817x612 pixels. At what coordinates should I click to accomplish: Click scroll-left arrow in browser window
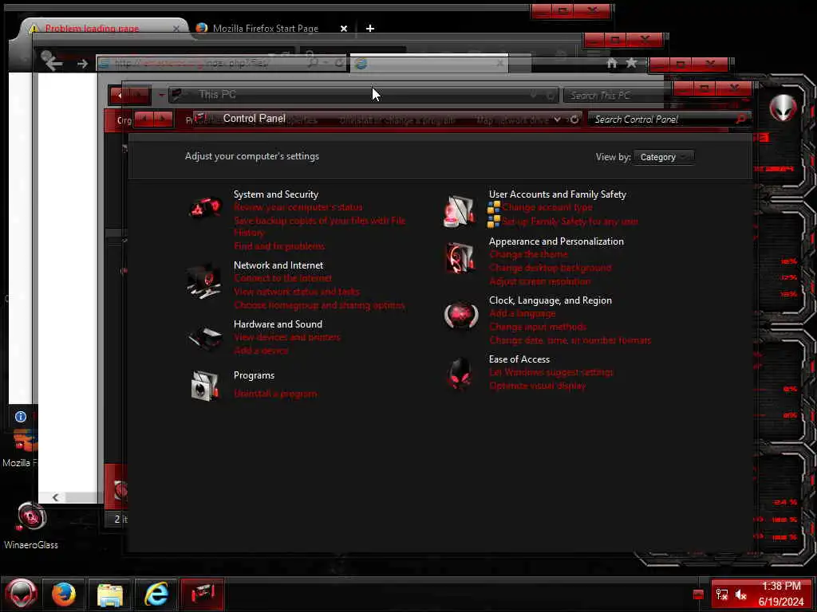coord(55,497)
